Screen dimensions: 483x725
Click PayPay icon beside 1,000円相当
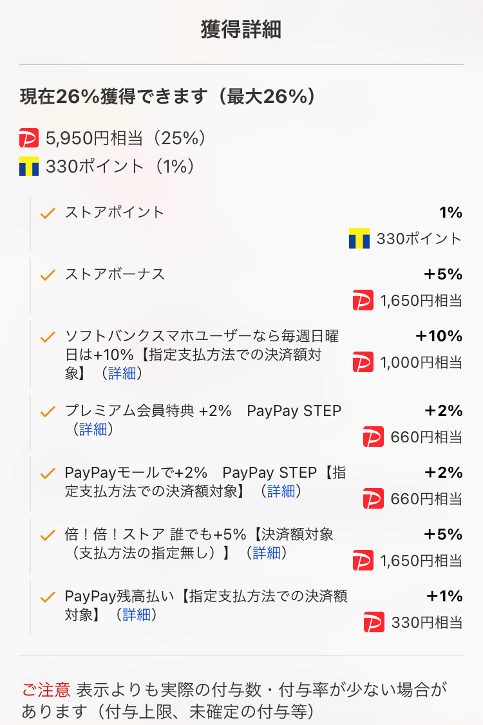tap(363, 362)
